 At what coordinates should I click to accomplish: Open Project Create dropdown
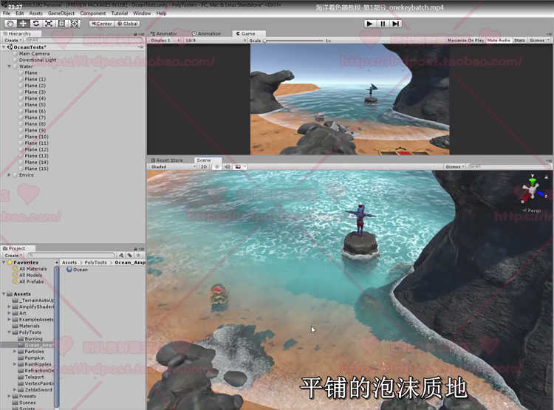point(13,255)
